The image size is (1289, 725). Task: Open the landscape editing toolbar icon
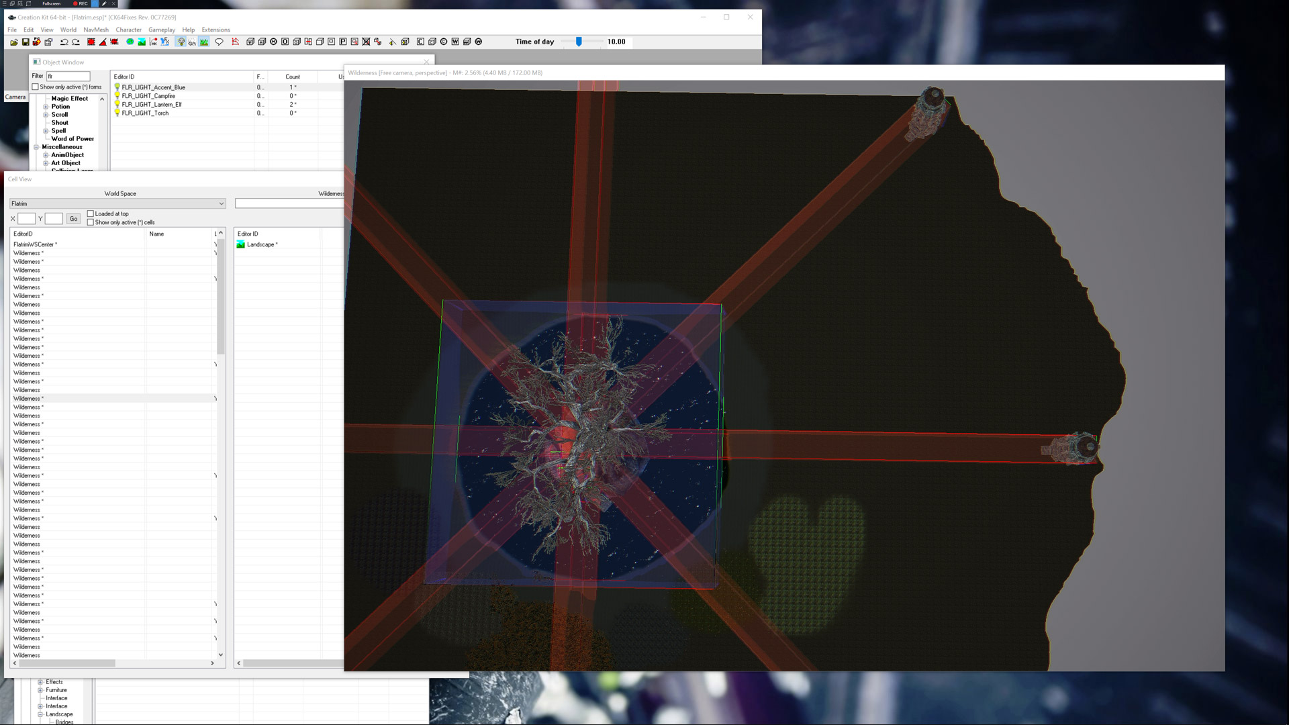pyautogui.click(x=142, y=42)
